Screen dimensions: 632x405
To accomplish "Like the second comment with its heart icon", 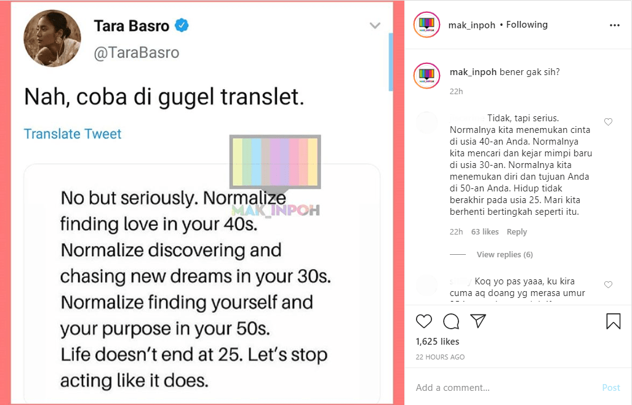I will tap(608, 284).
